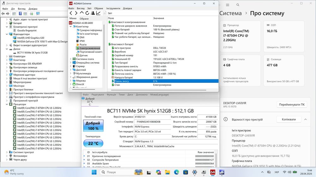Open Settings search icon
The image size is (316, 177).
pyautogui.click(x=238, y=5)
